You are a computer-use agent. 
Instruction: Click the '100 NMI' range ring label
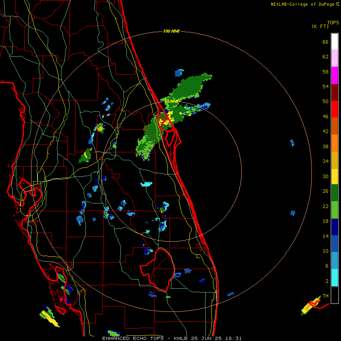[171, 31]
